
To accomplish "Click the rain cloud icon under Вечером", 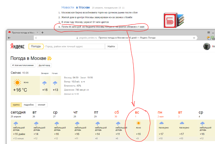I will [x=44, y=83].
